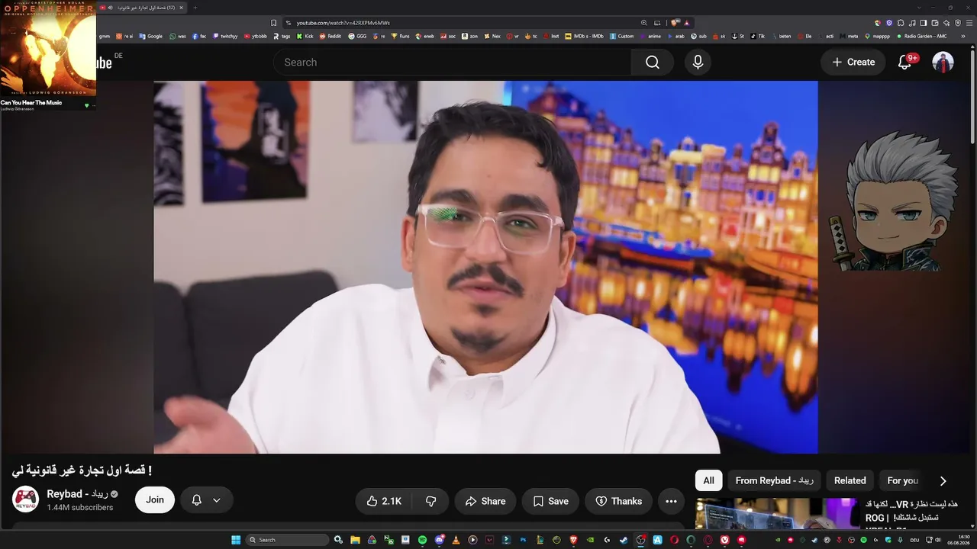Click the browser address bar URL
Screen dimensions: 977x549
pyautogui.click(x=343, y=23)
